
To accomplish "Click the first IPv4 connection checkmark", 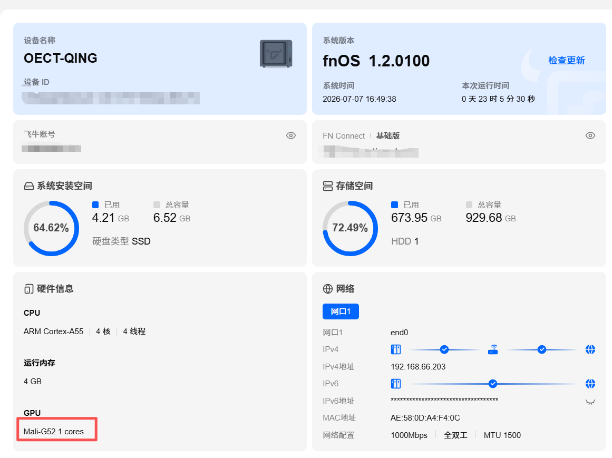I will tap(444, 349).
